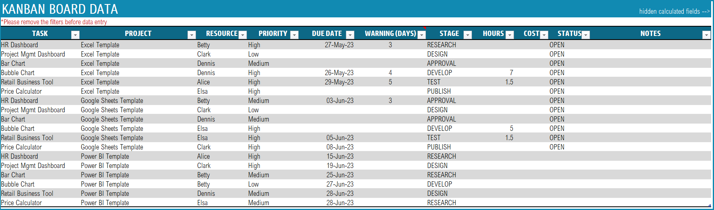Select the PUBLISH stage cell for 08-Jun-23
The height and width of the screenshot is (210, 714).
(x=439, y=147)
